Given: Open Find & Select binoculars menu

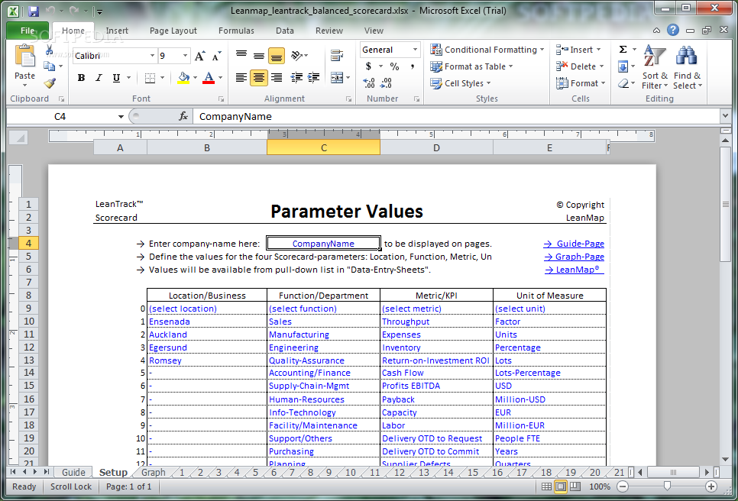Looking at the screenshot, I should tap(687, 66).
